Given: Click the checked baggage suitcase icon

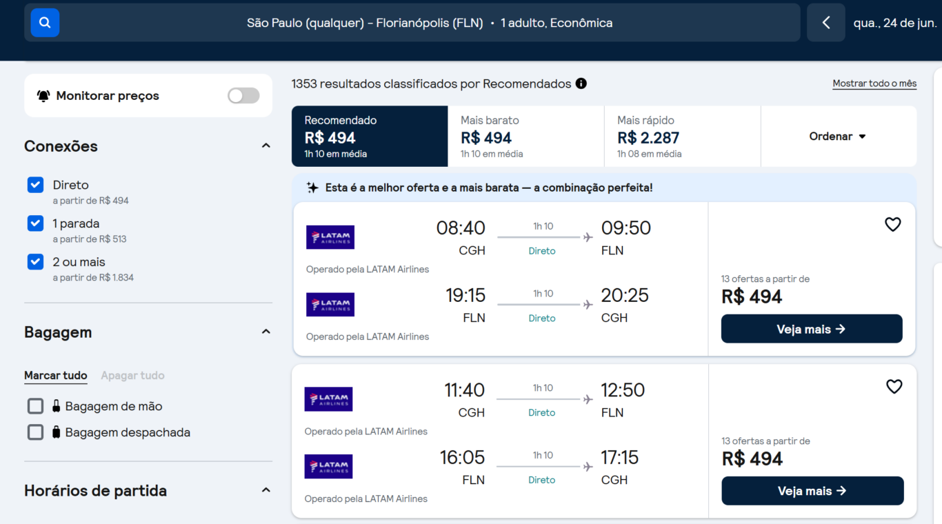Looking at the screenshot, I should [x=57, y=432].
